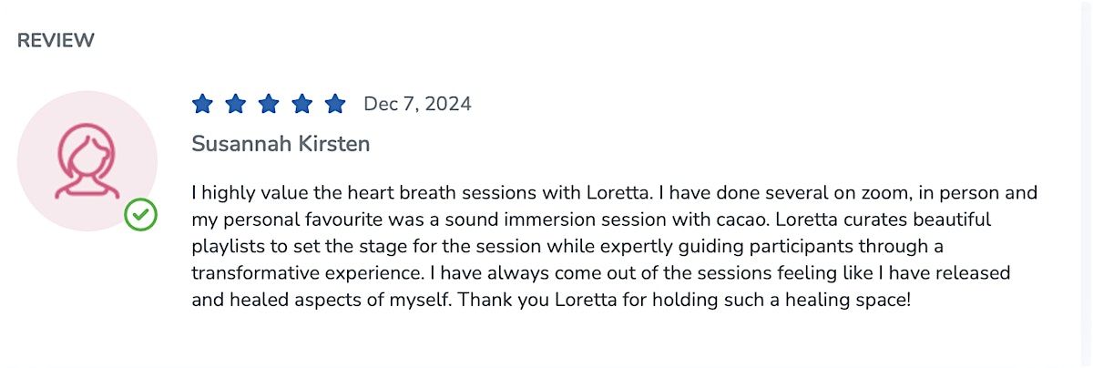Choose the fourth rating star
1093x368 pixels.
[x=302, y=104]
